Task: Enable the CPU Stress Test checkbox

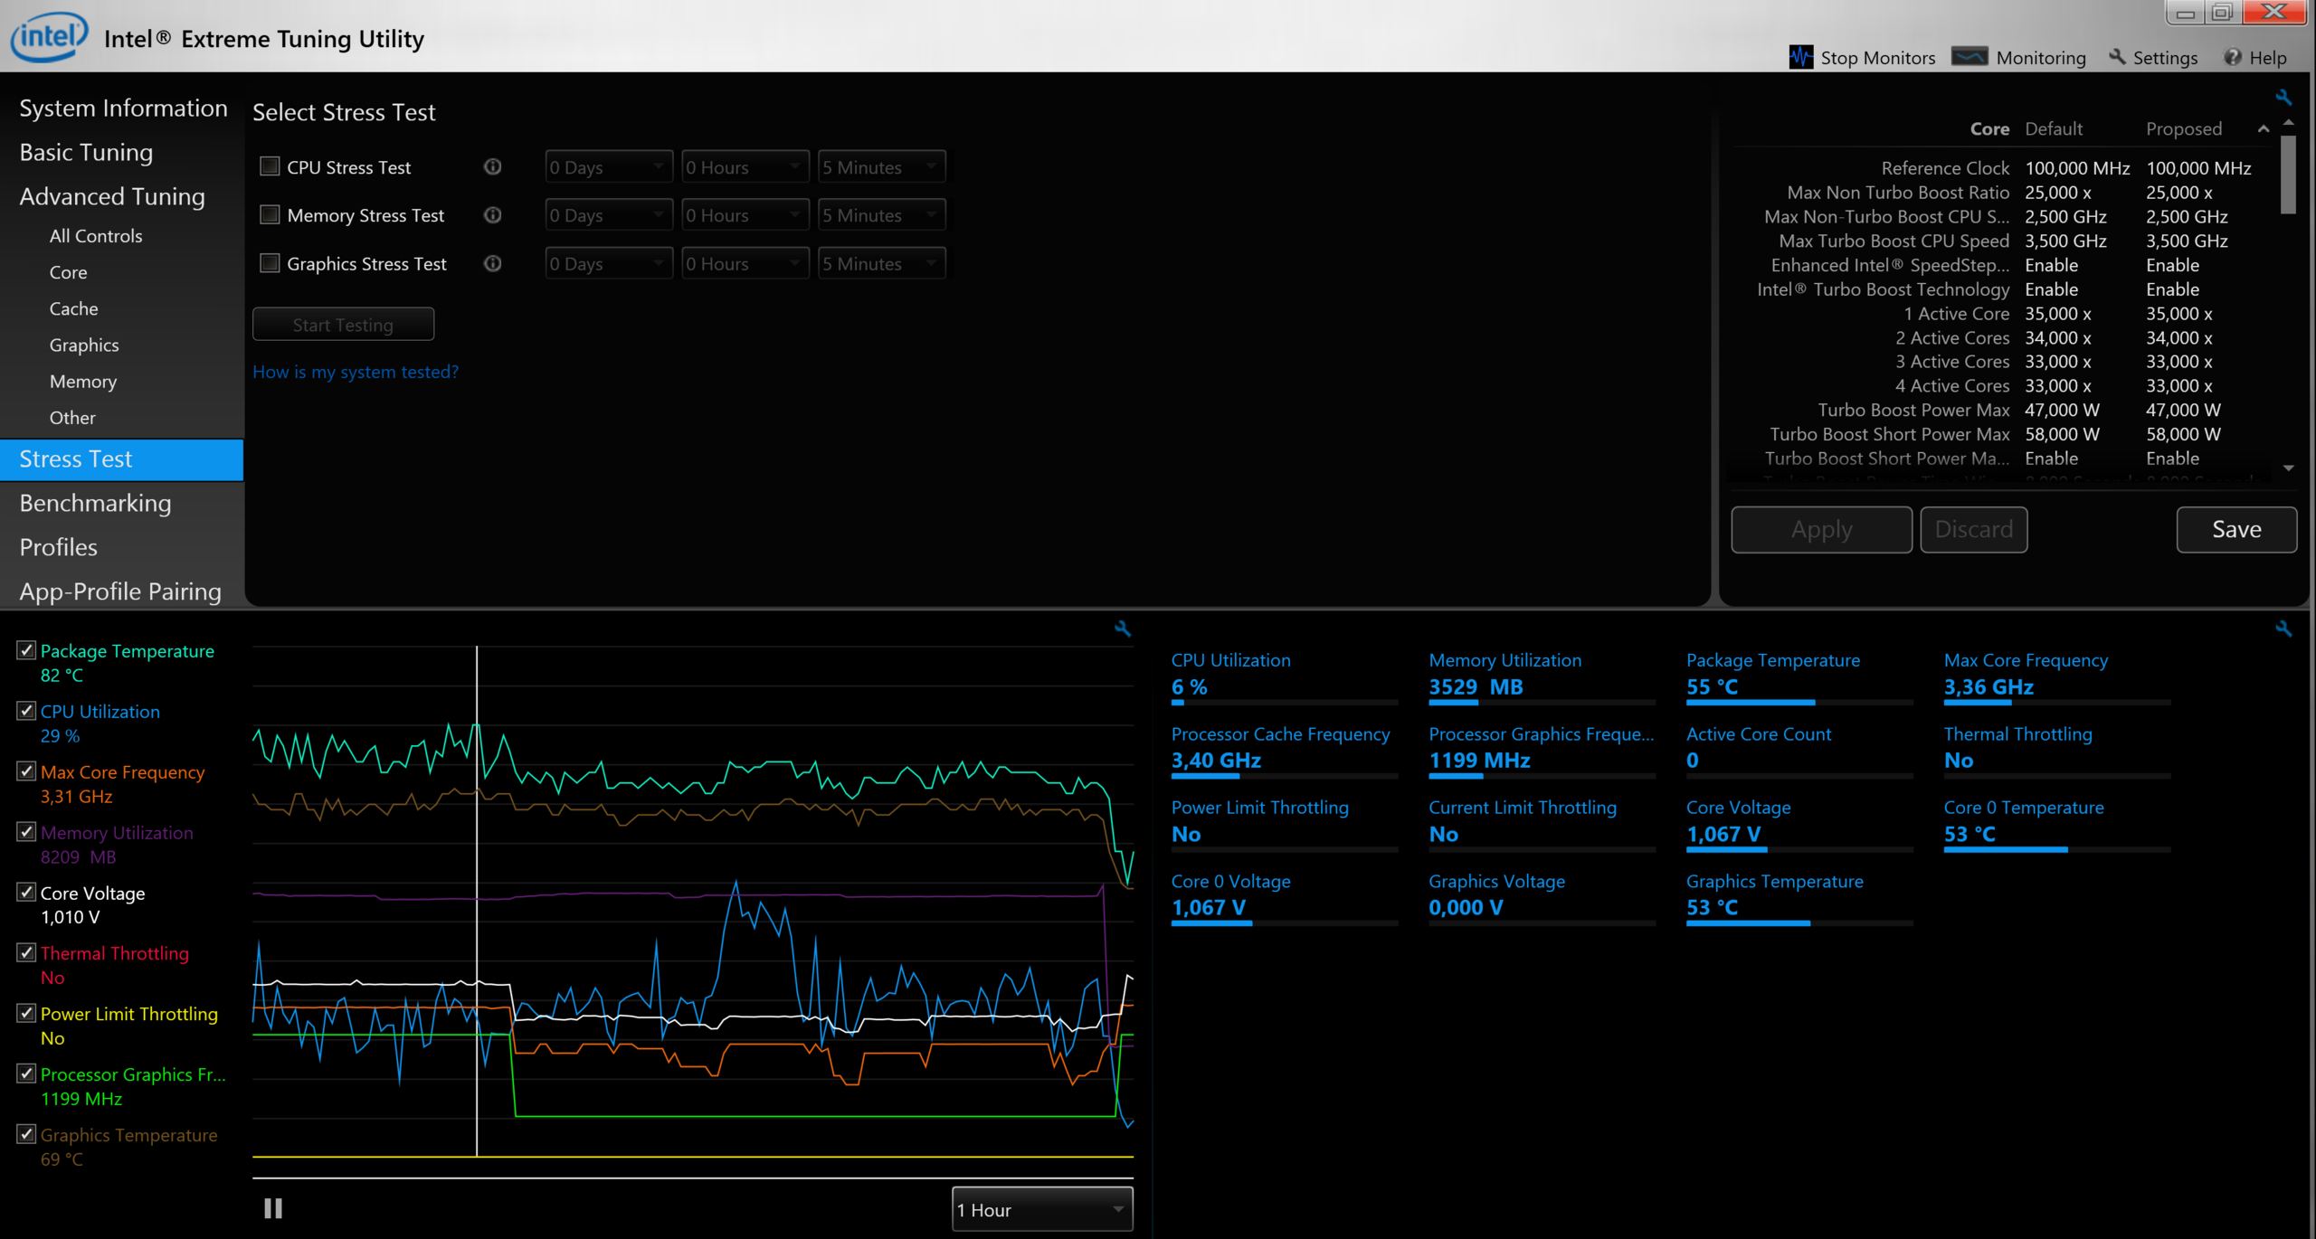Action: click(270, 166)
